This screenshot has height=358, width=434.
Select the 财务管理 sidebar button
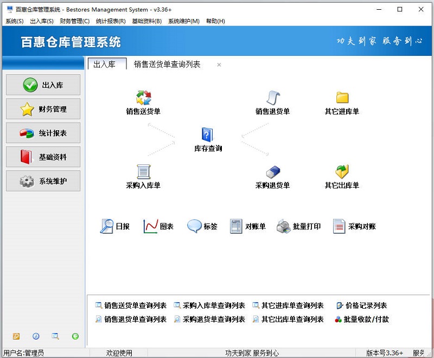[x=42, y=108]
